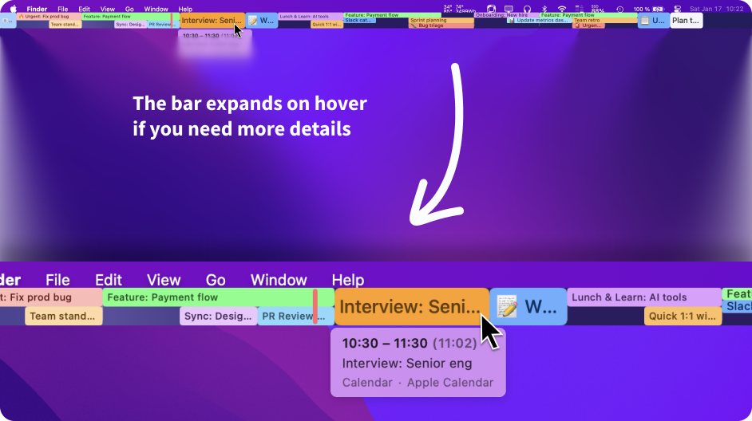752x421 pixels.
Task: Click the Sat Jan 17 10:22 clock
Action: click(x=715, y=9)
